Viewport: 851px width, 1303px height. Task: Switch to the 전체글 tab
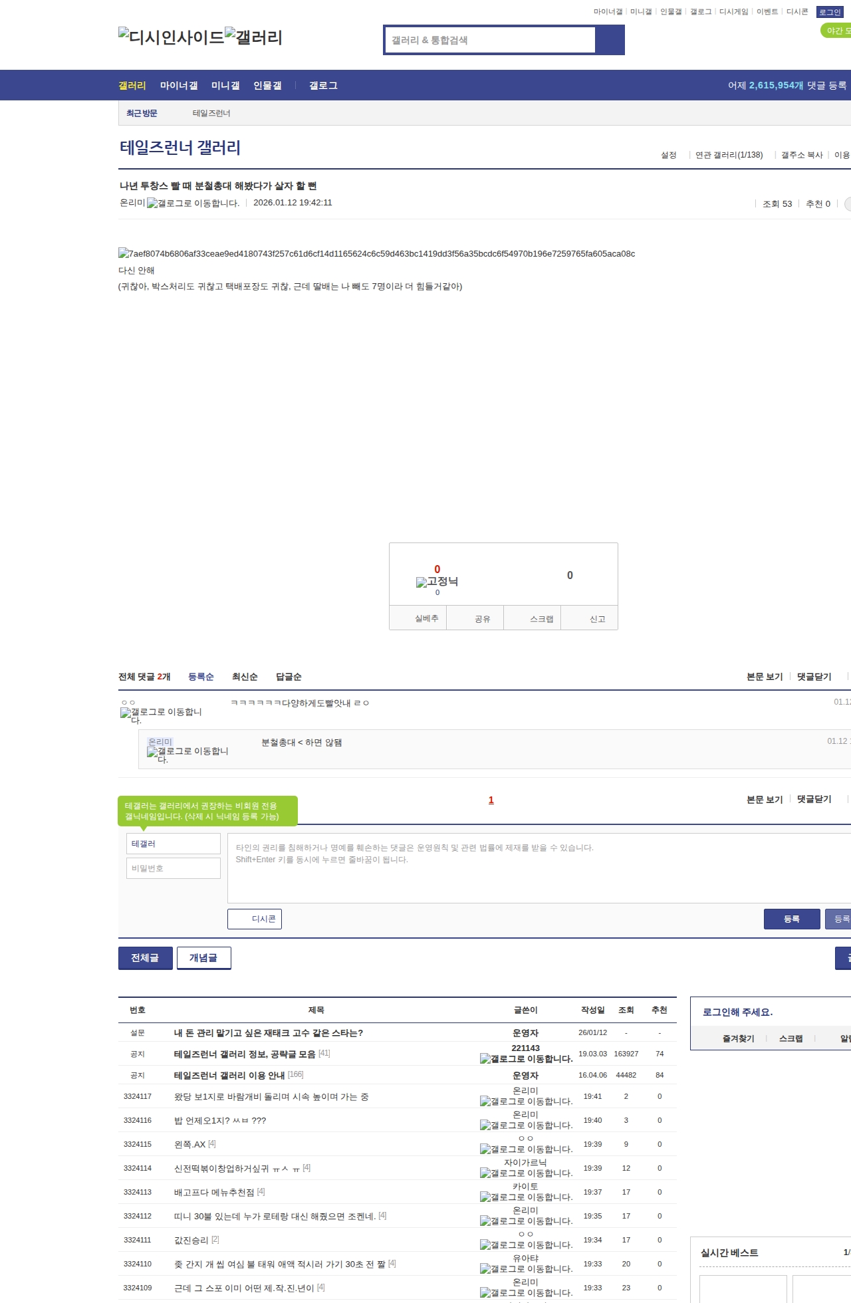click(146, 958)
